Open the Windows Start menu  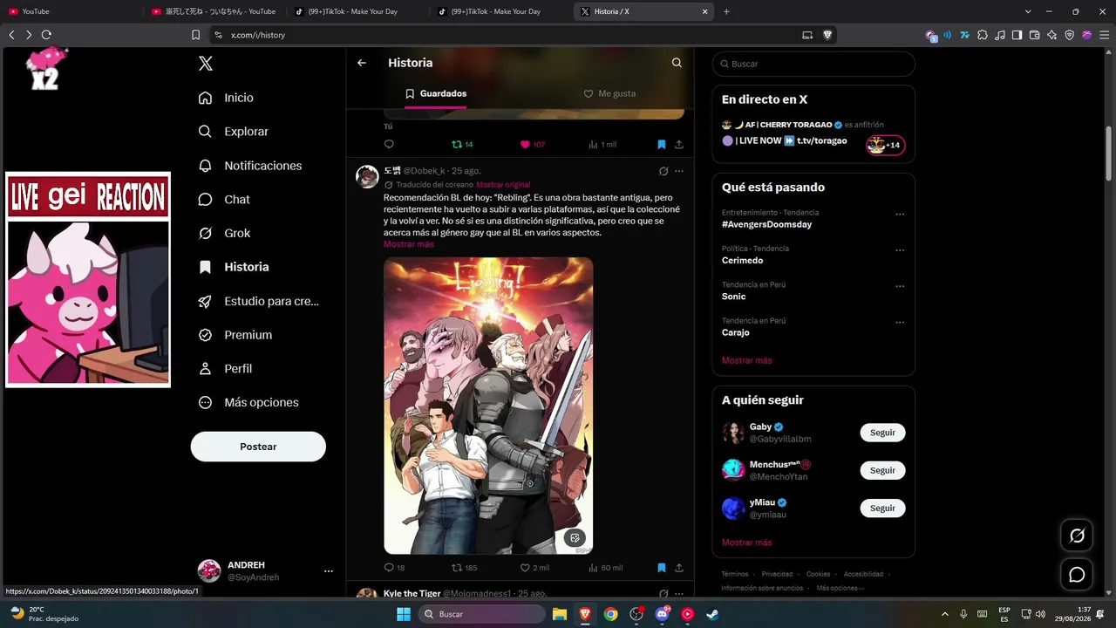pyautogui.click(x=404, y=614)
